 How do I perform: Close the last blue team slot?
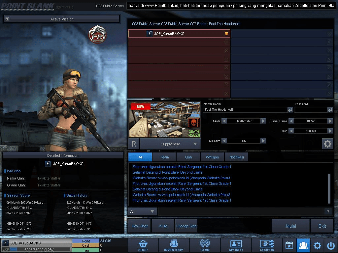point(329,93)
